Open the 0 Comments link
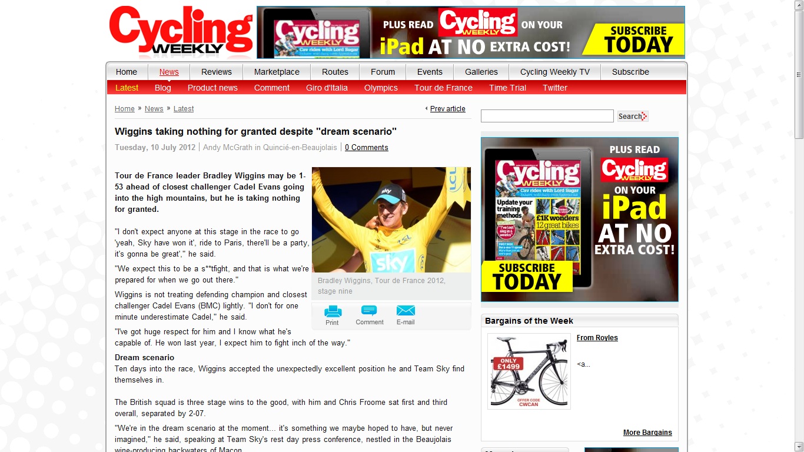The width and height of the screenshot is (804, 452). tap(367, 148)
